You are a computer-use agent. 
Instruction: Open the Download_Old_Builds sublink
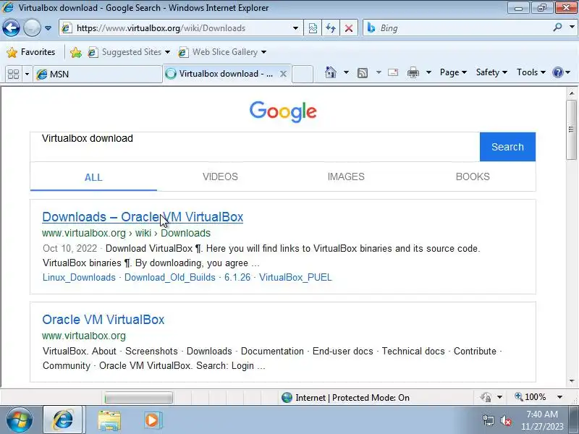[170, 278]
